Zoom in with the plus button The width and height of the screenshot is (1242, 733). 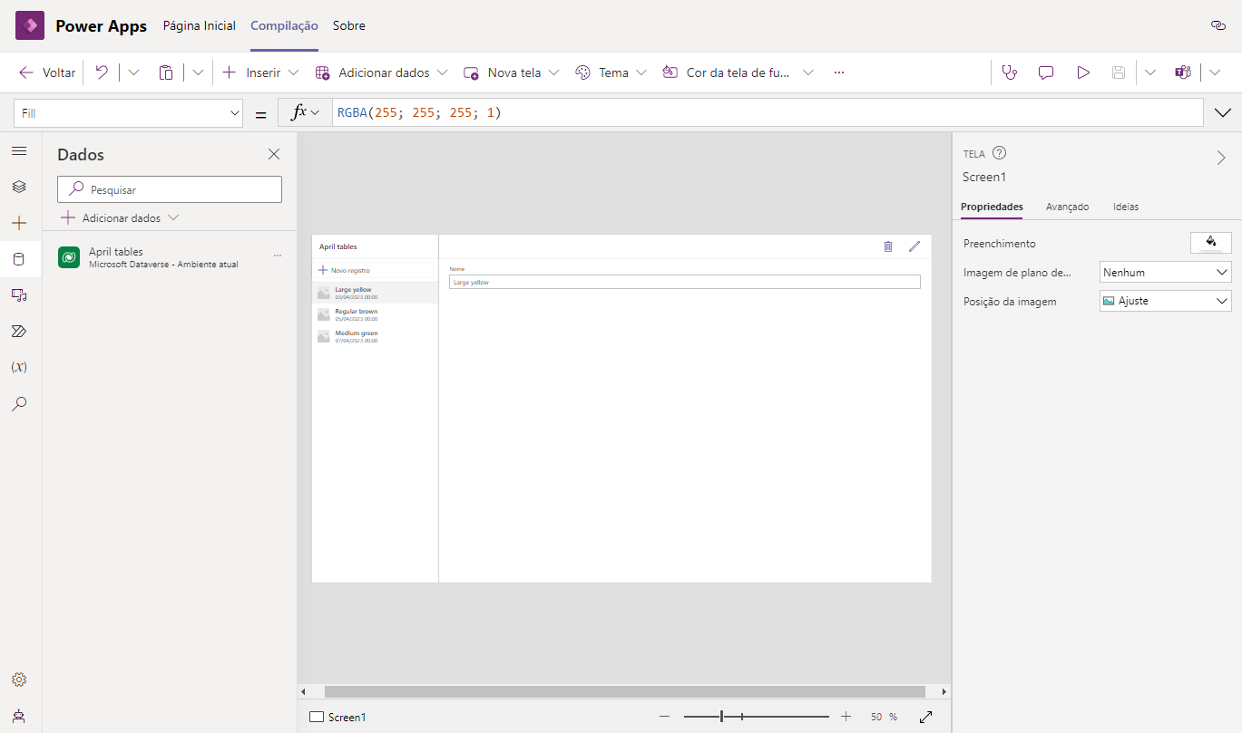click(x=846, y=717)
